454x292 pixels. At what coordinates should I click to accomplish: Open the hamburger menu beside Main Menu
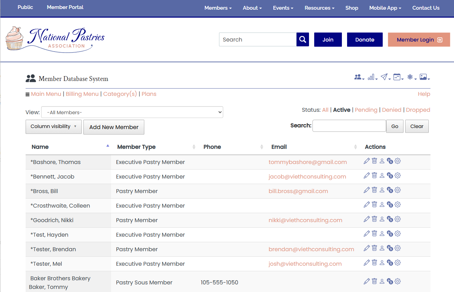coord(27,94)
